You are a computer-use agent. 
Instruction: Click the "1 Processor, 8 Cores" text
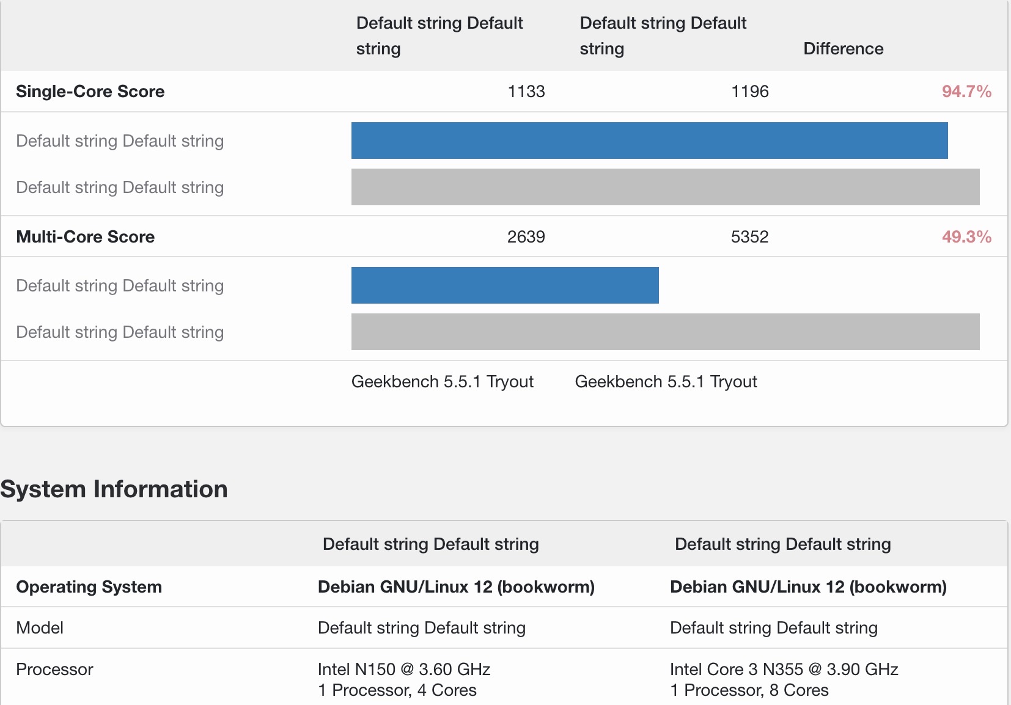749,690
